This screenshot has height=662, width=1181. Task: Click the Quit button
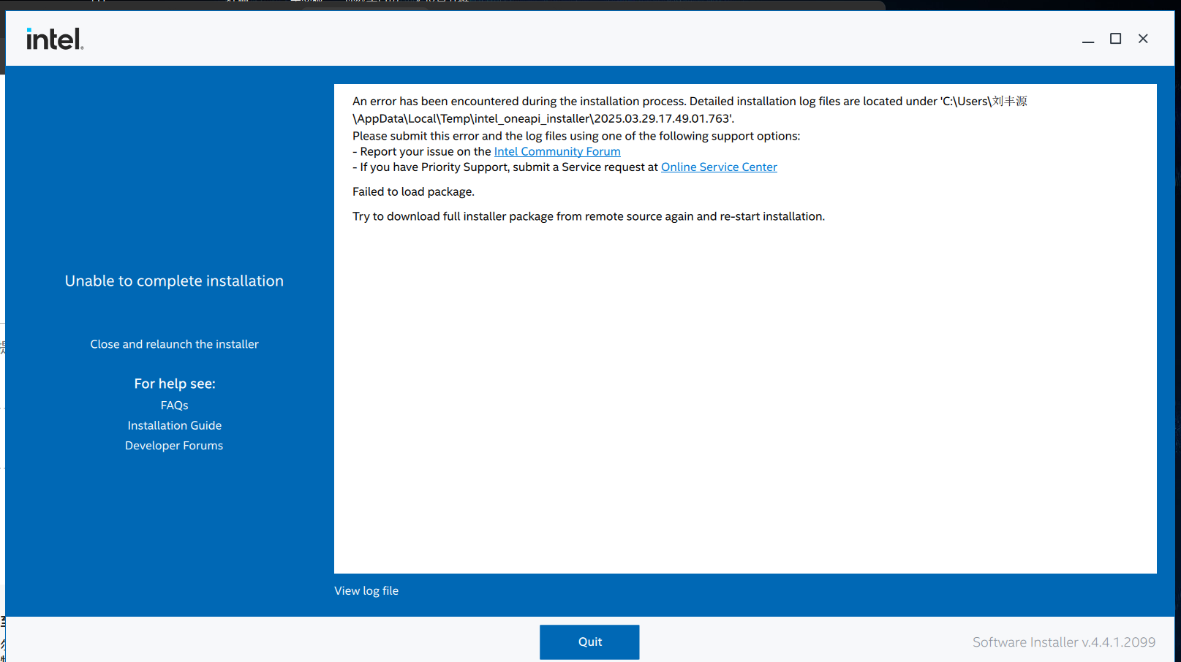589,642
